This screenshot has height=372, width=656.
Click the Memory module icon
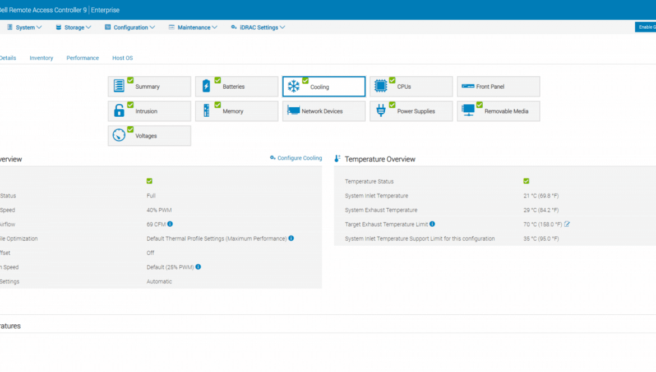pos(206,111)
